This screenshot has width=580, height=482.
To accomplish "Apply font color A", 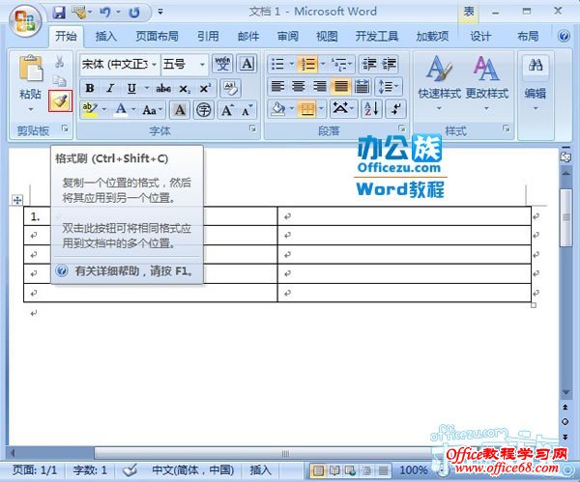I will [x=121, y=109].
